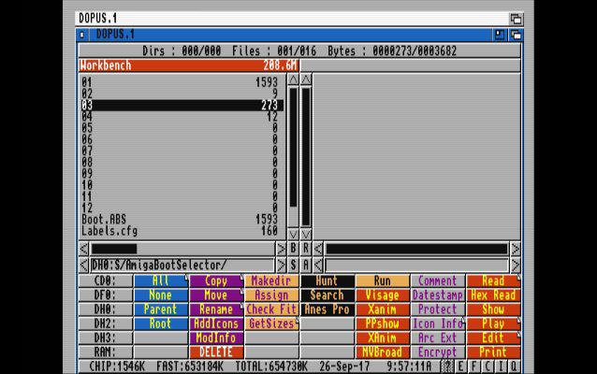Click the Protect button
The image size is (597, 374).
[x=438, y=309]
